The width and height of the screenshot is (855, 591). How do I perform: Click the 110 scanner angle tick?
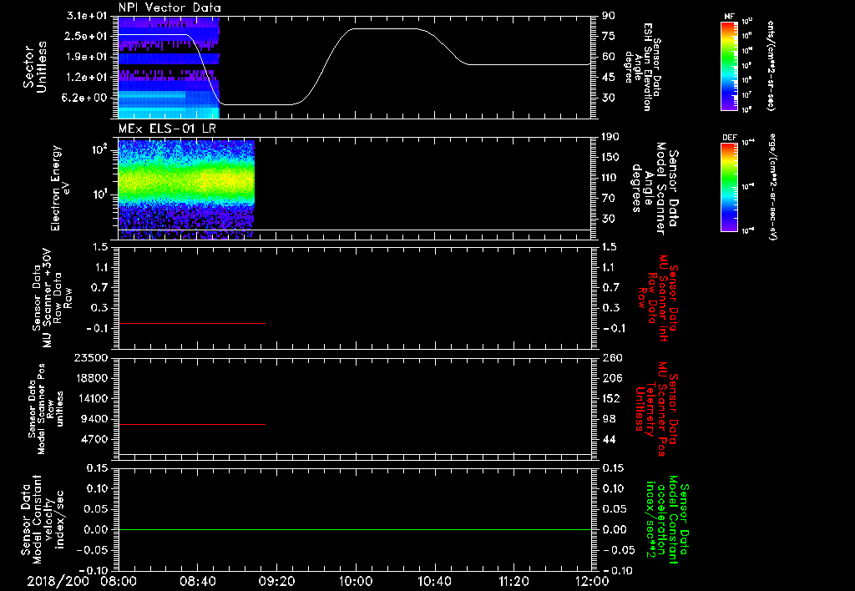pos(610,178)
